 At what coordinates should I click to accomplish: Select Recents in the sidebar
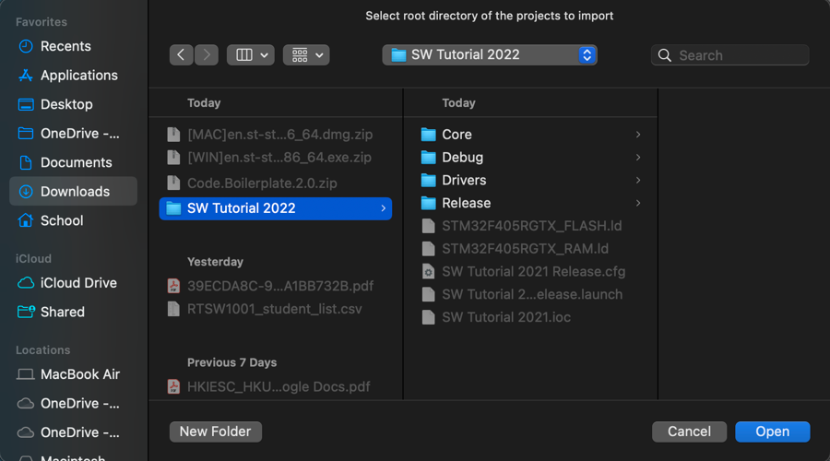(x=65, y=46)
